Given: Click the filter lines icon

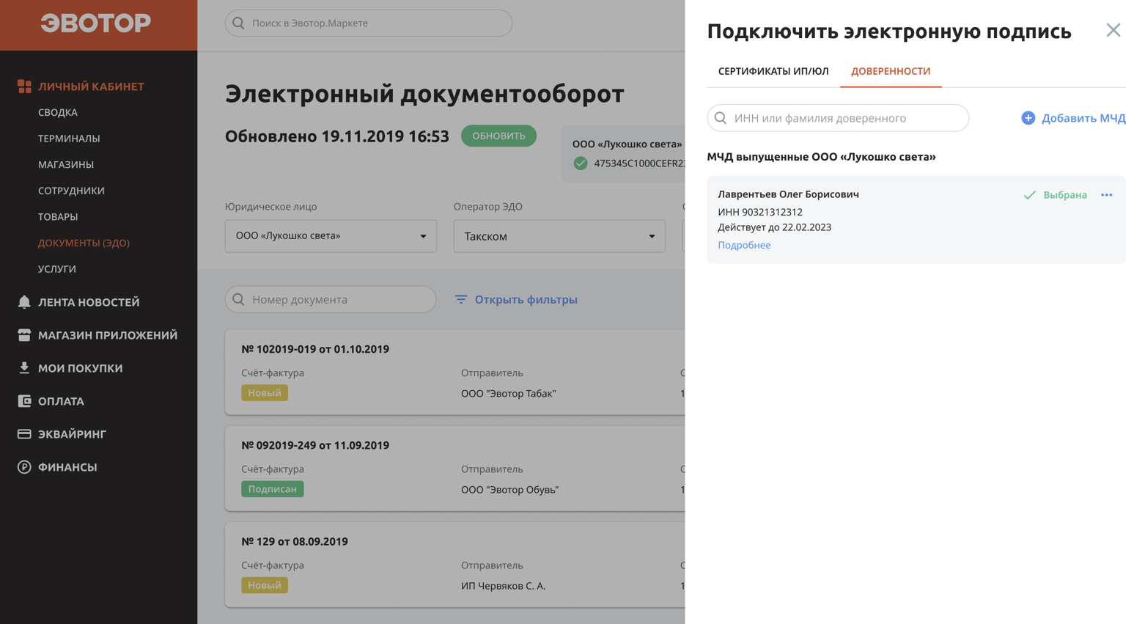Looking at the screenshot, I should 461,299.
